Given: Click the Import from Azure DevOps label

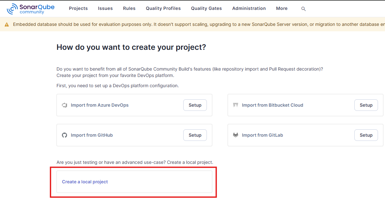Looking at the screenshot, I should (x=100, y=105).
